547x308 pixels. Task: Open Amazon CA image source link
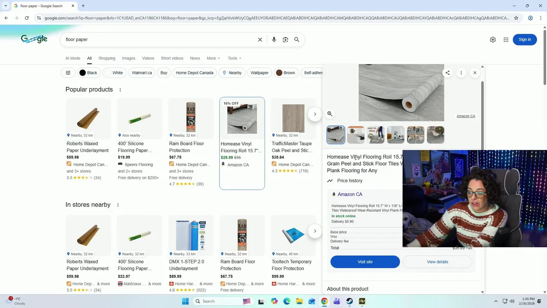pyautogui.click(x=466, y=116)
